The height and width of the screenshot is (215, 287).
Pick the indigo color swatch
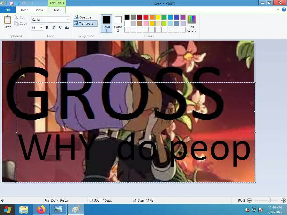coord(177,17)
